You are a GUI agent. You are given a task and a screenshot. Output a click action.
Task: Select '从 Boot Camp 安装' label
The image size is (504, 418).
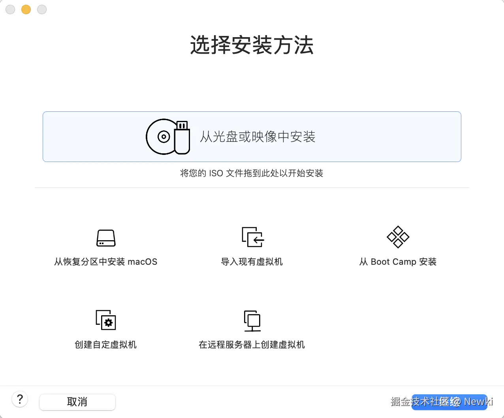click(x=398, y=262)
